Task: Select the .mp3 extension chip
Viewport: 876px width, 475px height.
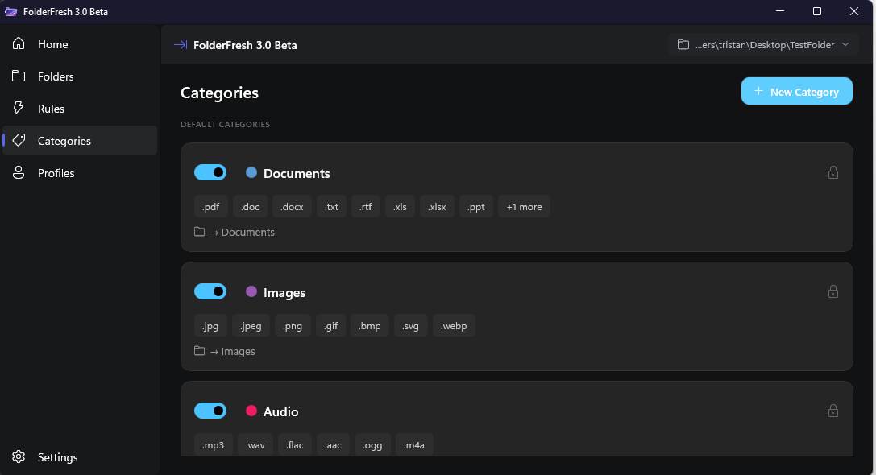Action: click(213, 444)
